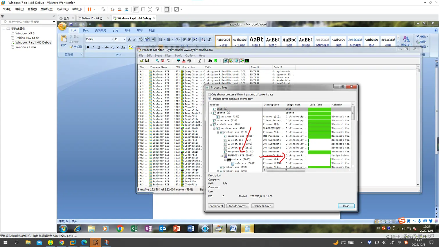The height and width of the screenshot is (247, 439).
Task: Click the Clear display icon in Process Monitor
Action: (168, 61)
